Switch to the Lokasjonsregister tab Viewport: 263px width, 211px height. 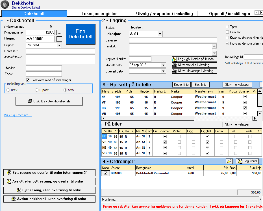coord(99,14)
